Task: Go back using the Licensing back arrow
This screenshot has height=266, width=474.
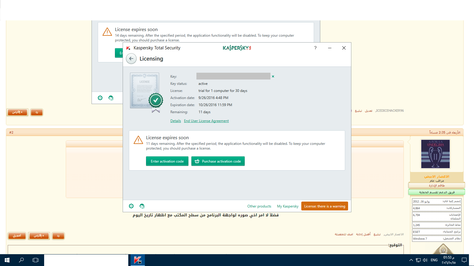Action: click(131, 59)
